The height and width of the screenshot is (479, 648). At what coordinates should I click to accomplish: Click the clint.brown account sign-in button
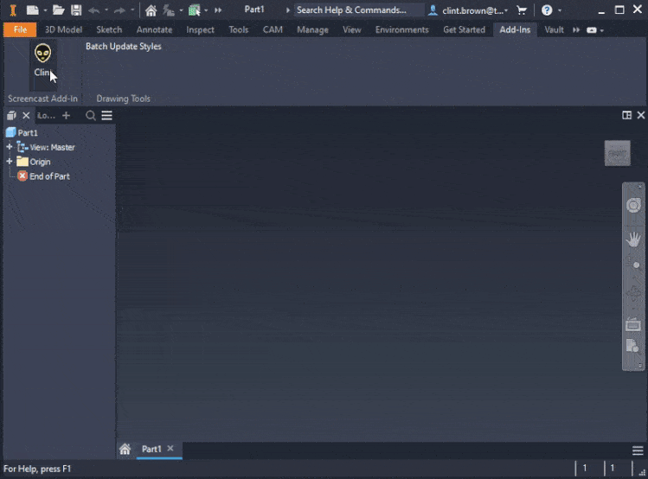pyautogui.click(x=467, y=10)
